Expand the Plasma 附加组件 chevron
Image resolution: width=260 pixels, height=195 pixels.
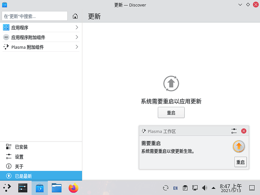point(77,47)
